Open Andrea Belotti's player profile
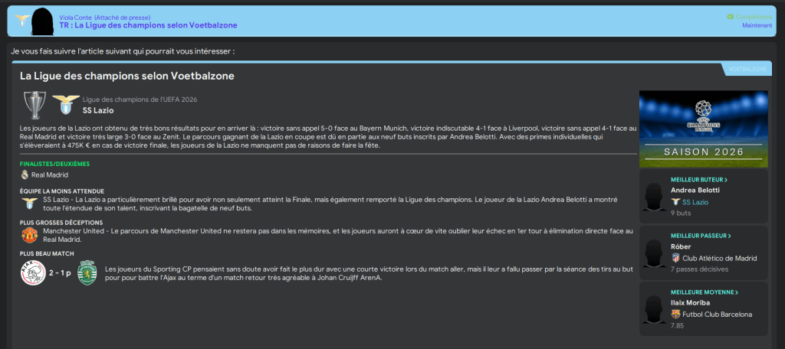Image resolution: width=785 pixels, height=349 pixels. tap(695, 190)
